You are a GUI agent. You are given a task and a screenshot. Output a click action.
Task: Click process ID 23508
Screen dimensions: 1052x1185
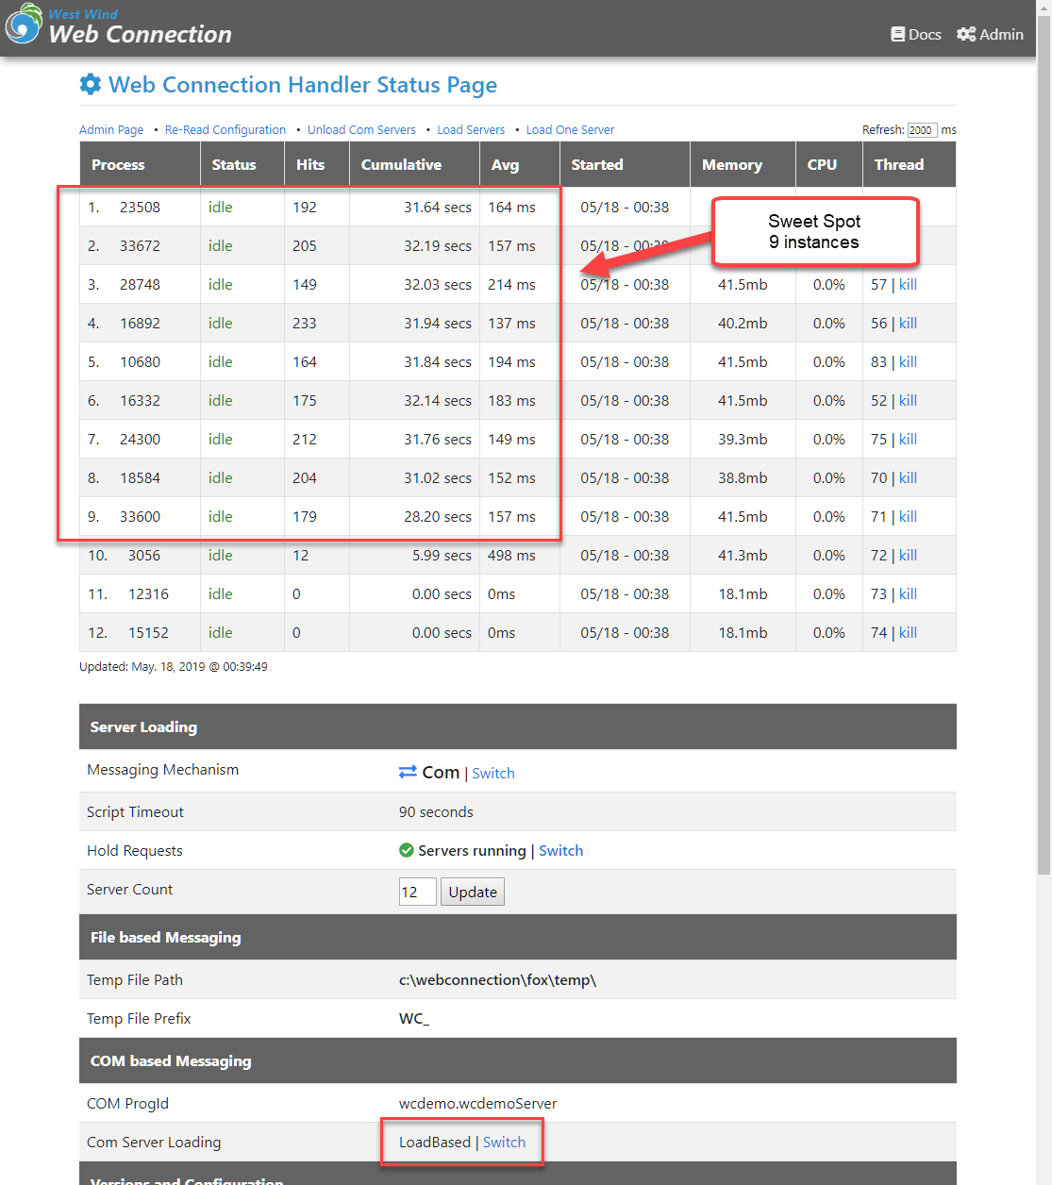[x=140, y=207]
